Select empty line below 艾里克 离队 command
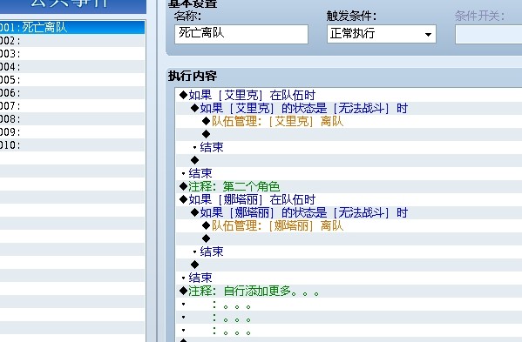Viewport: 522px width, 342px height. click(x=349, y=134)
